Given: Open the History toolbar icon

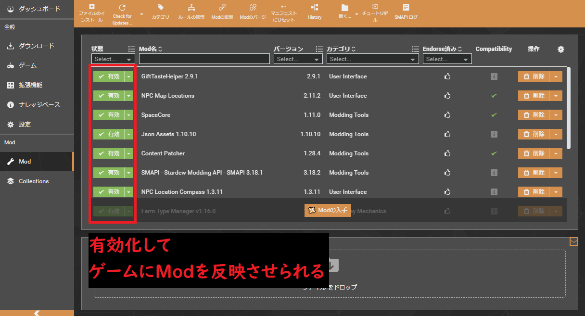Looking at the screenshot, I should click(x=314, y=11).
